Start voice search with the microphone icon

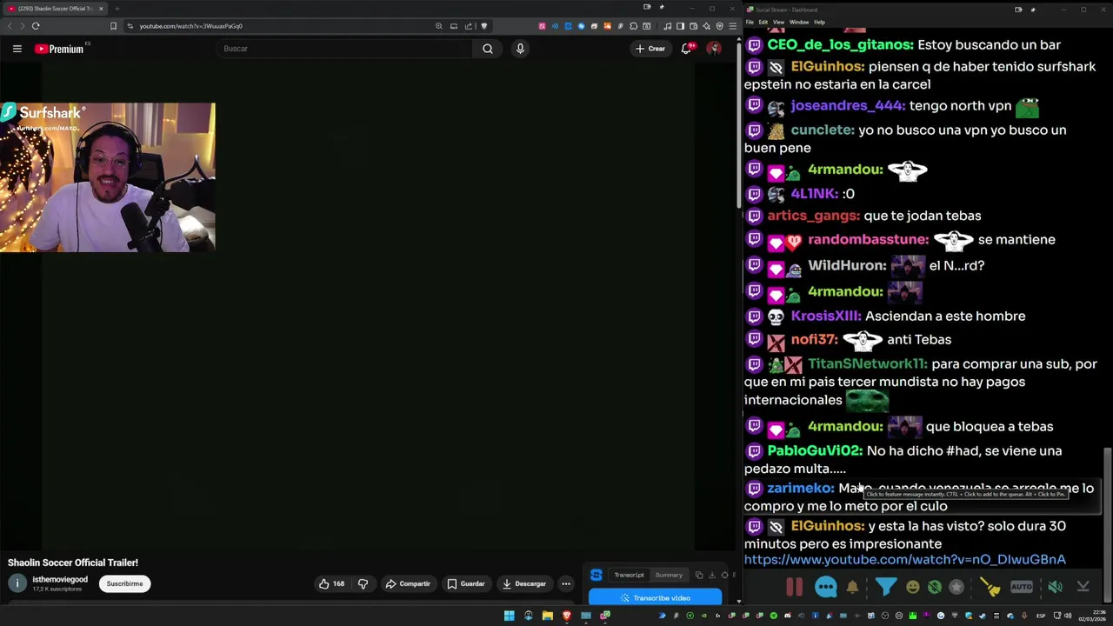click(520, 49)
